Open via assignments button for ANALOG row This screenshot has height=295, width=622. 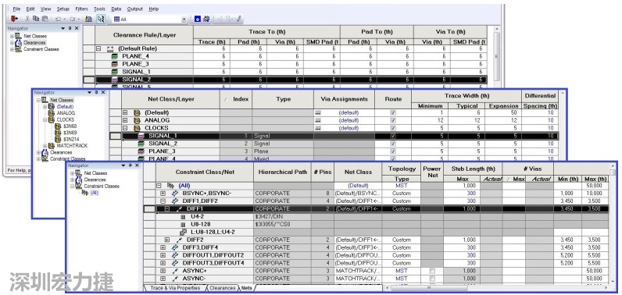pyautogui.click(x=318, y=120)
